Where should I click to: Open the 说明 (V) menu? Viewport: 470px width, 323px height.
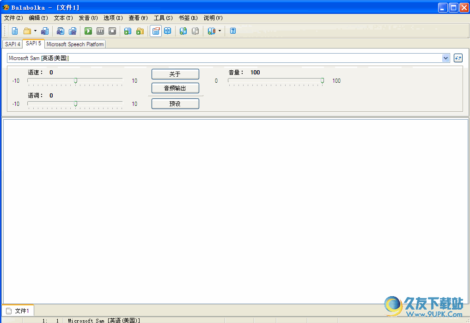click(x=213, y=18)
